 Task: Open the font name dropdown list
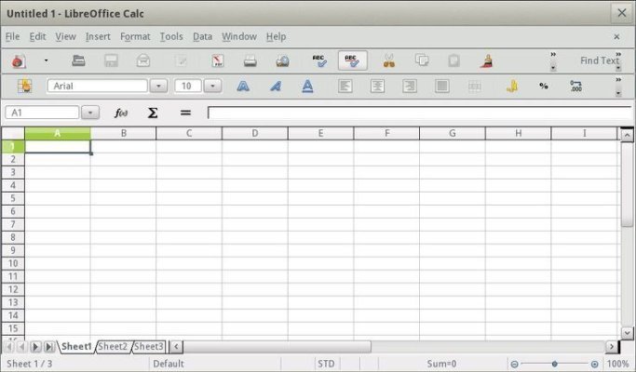point(158,86)
